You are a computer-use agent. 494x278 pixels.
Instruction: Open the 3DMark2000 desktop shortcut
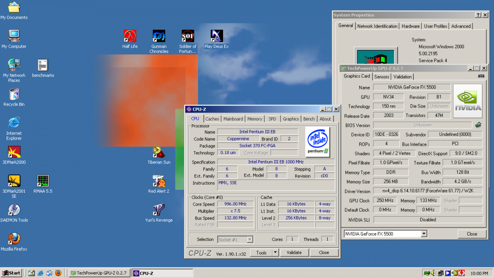pos(14,152)
